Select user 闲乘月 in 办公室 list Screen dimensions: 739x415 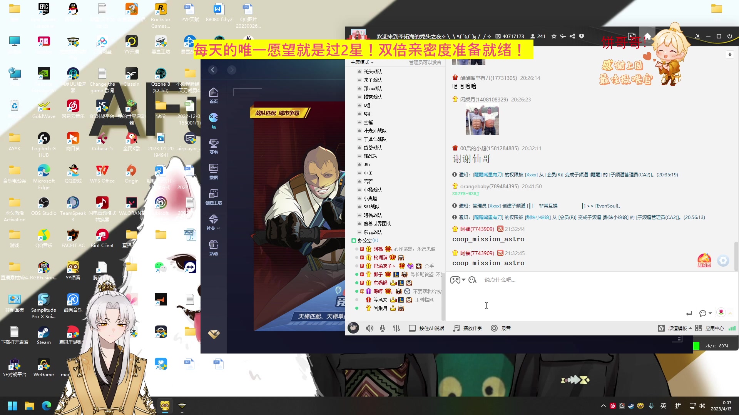coord(380,308)
